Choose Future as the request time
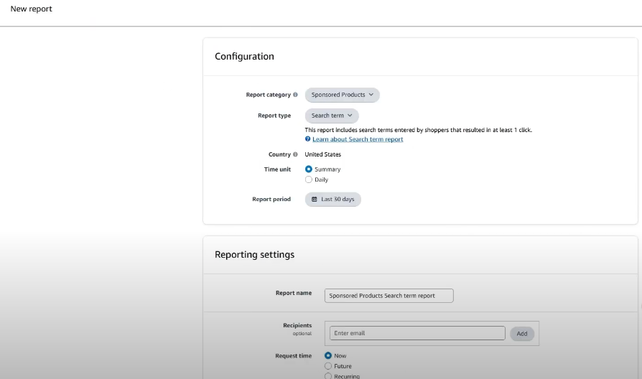The height and width of the screenshot is (379, 642). pyautogui.click(x=329, y=366)
